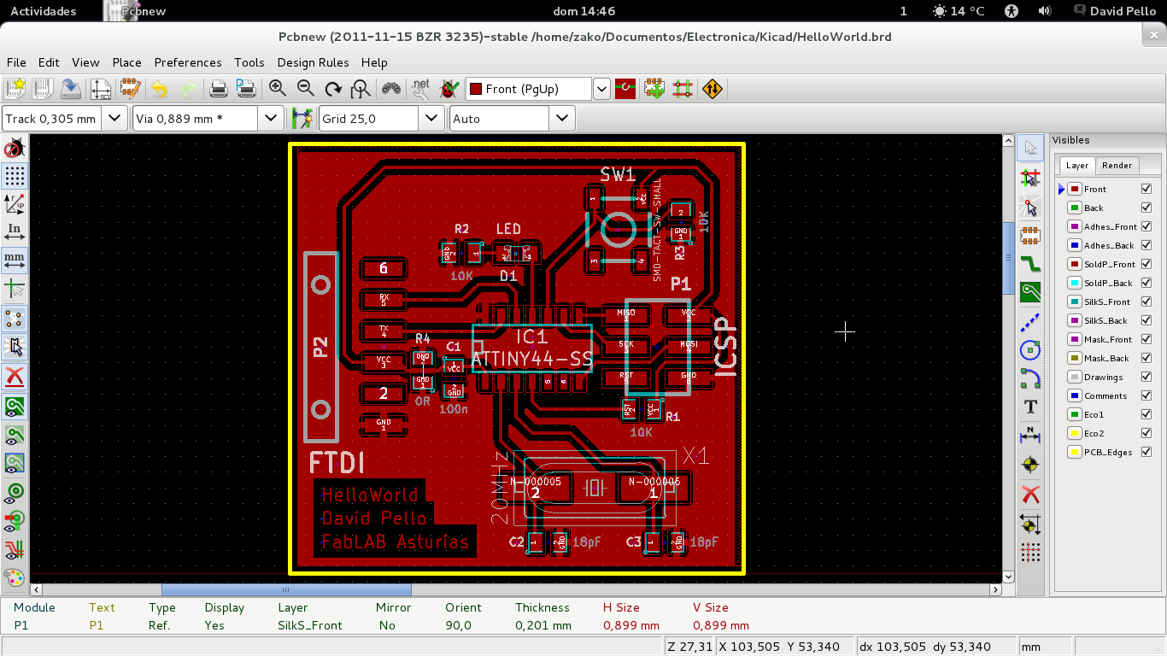Select the Layer tab
The height and width of the screenshot is (656, 1167).
tap(1077, 166)
